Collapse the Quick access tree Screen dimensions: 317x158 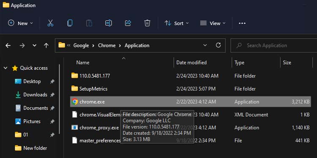coord(5,68)
